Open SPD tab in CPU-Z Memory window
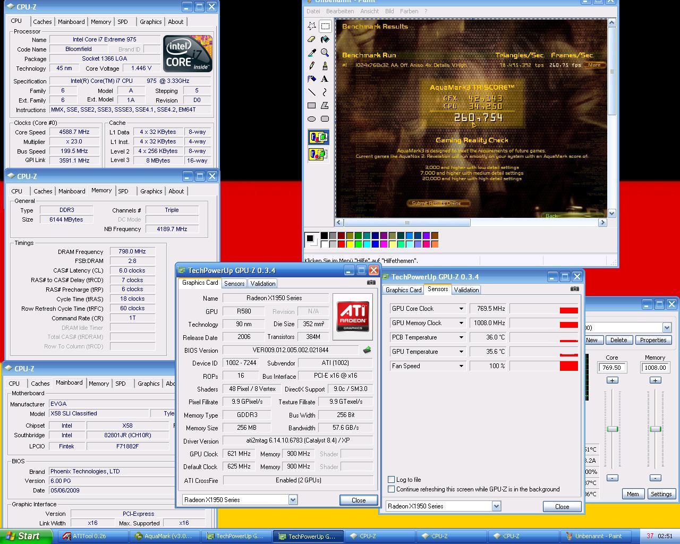The height and width of the screenshot is (544, 680). pos(123,191)
